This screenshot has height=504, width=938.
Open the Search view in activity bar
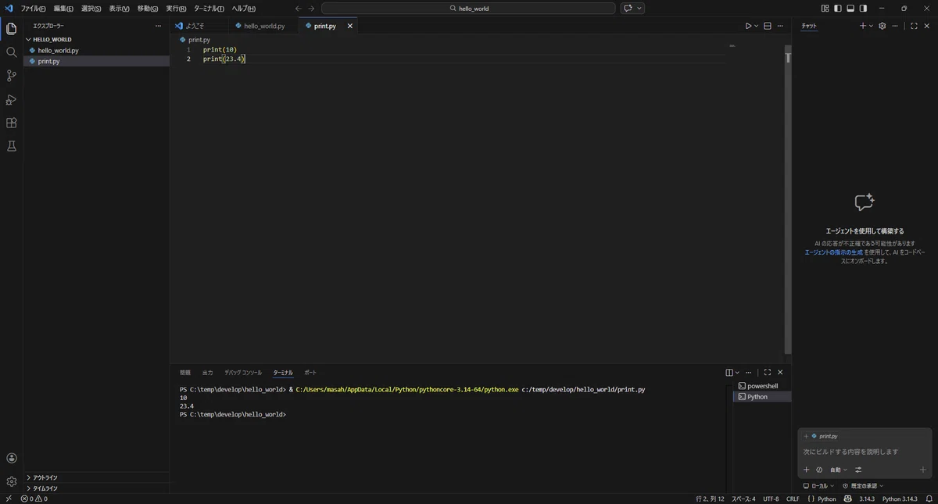(11, 52)
